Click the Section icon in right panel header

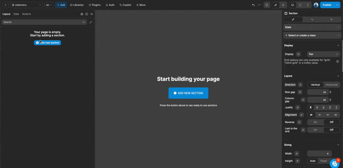click(286, 13)
